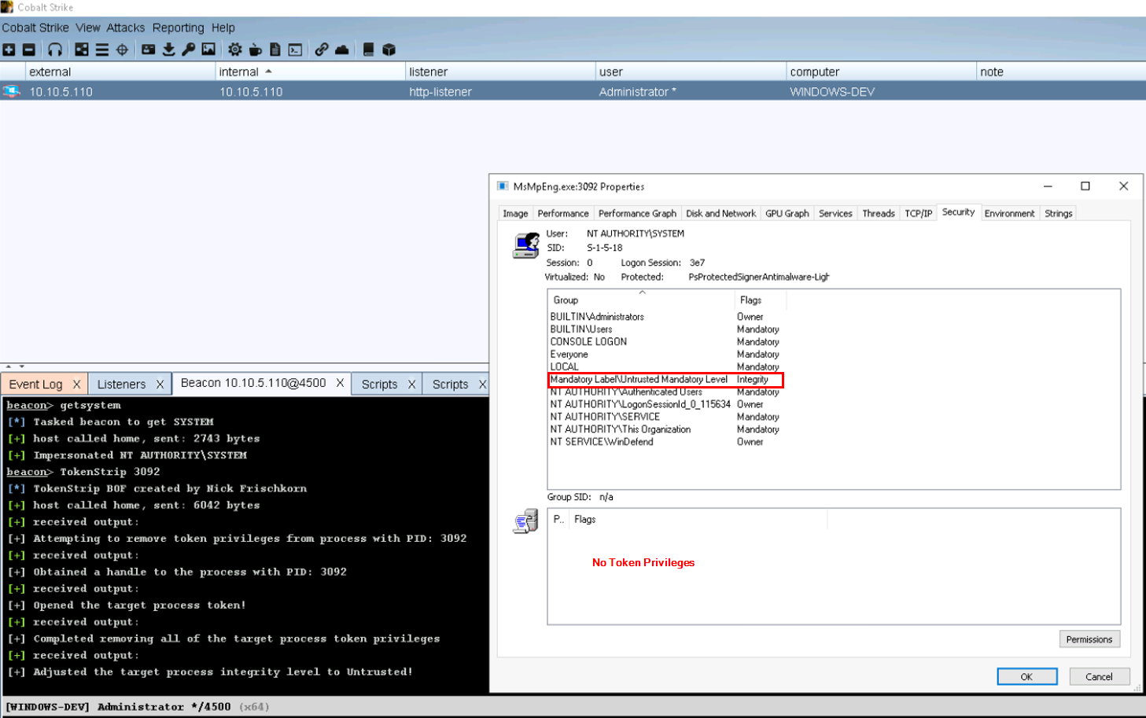Image resolution: width=1146 pixels, height=718 pixels.
Task: Close the Event Log tab
Action: pos(76,384)
